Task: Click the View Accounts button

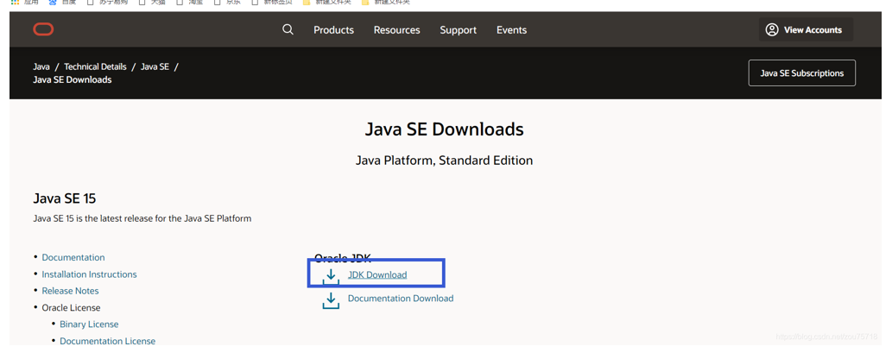Action: (x=806, y=29)
